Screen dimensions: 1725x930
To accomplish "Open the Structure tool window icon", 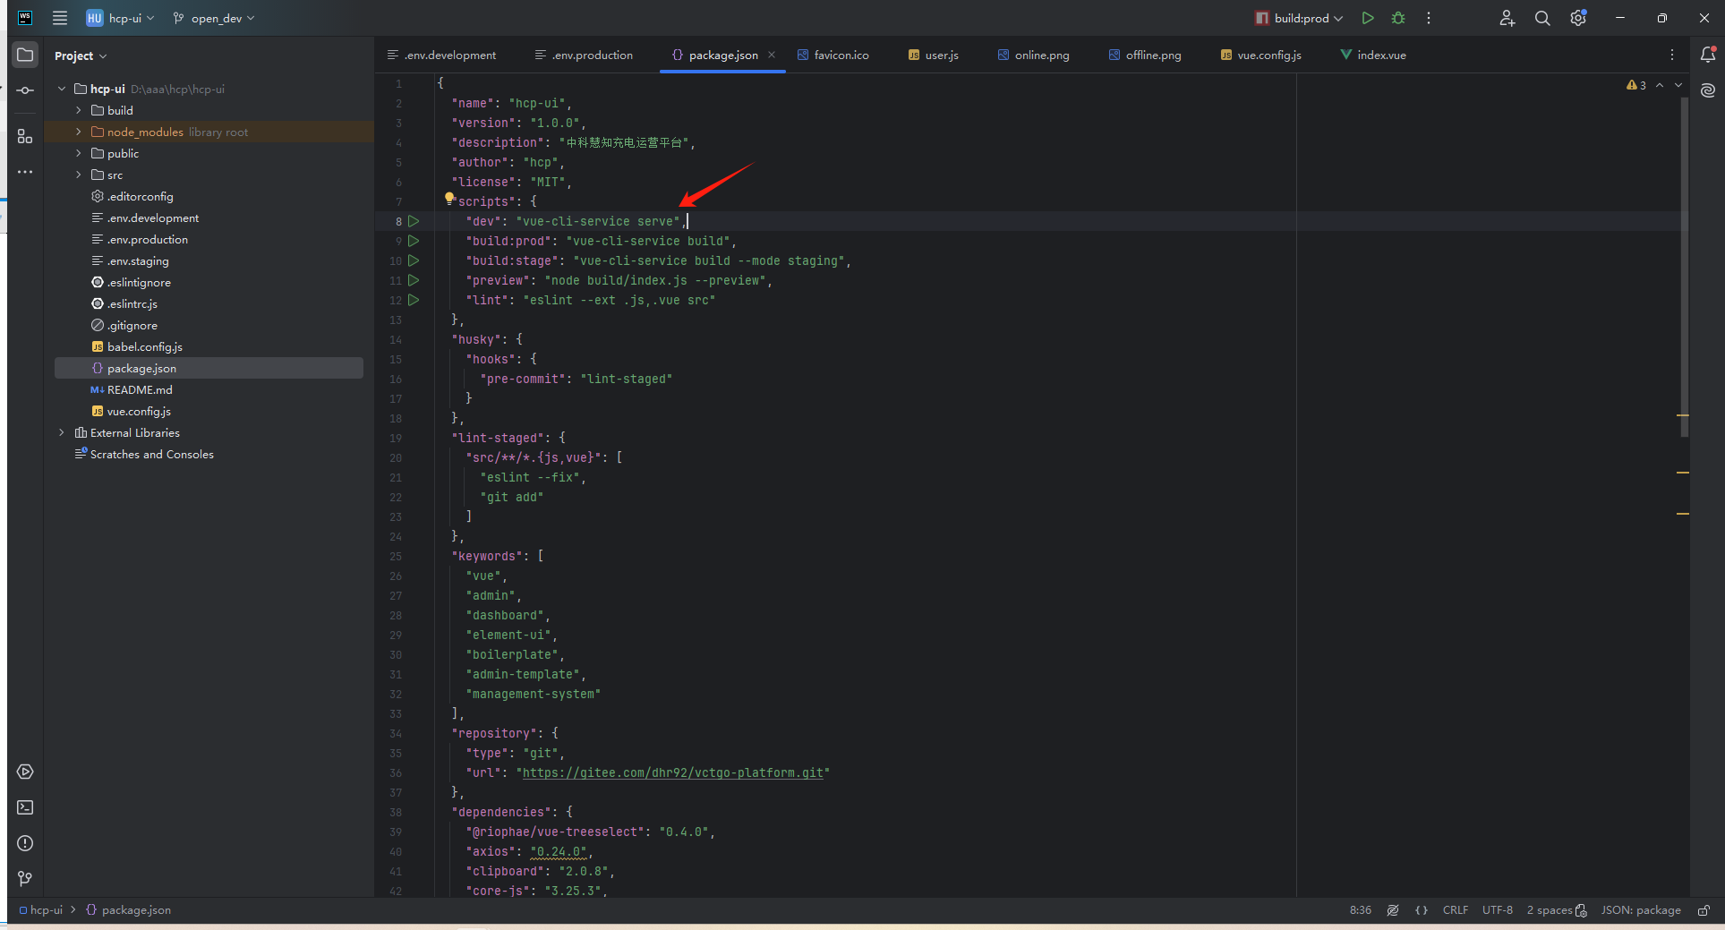I will click(x=25, y=136).
